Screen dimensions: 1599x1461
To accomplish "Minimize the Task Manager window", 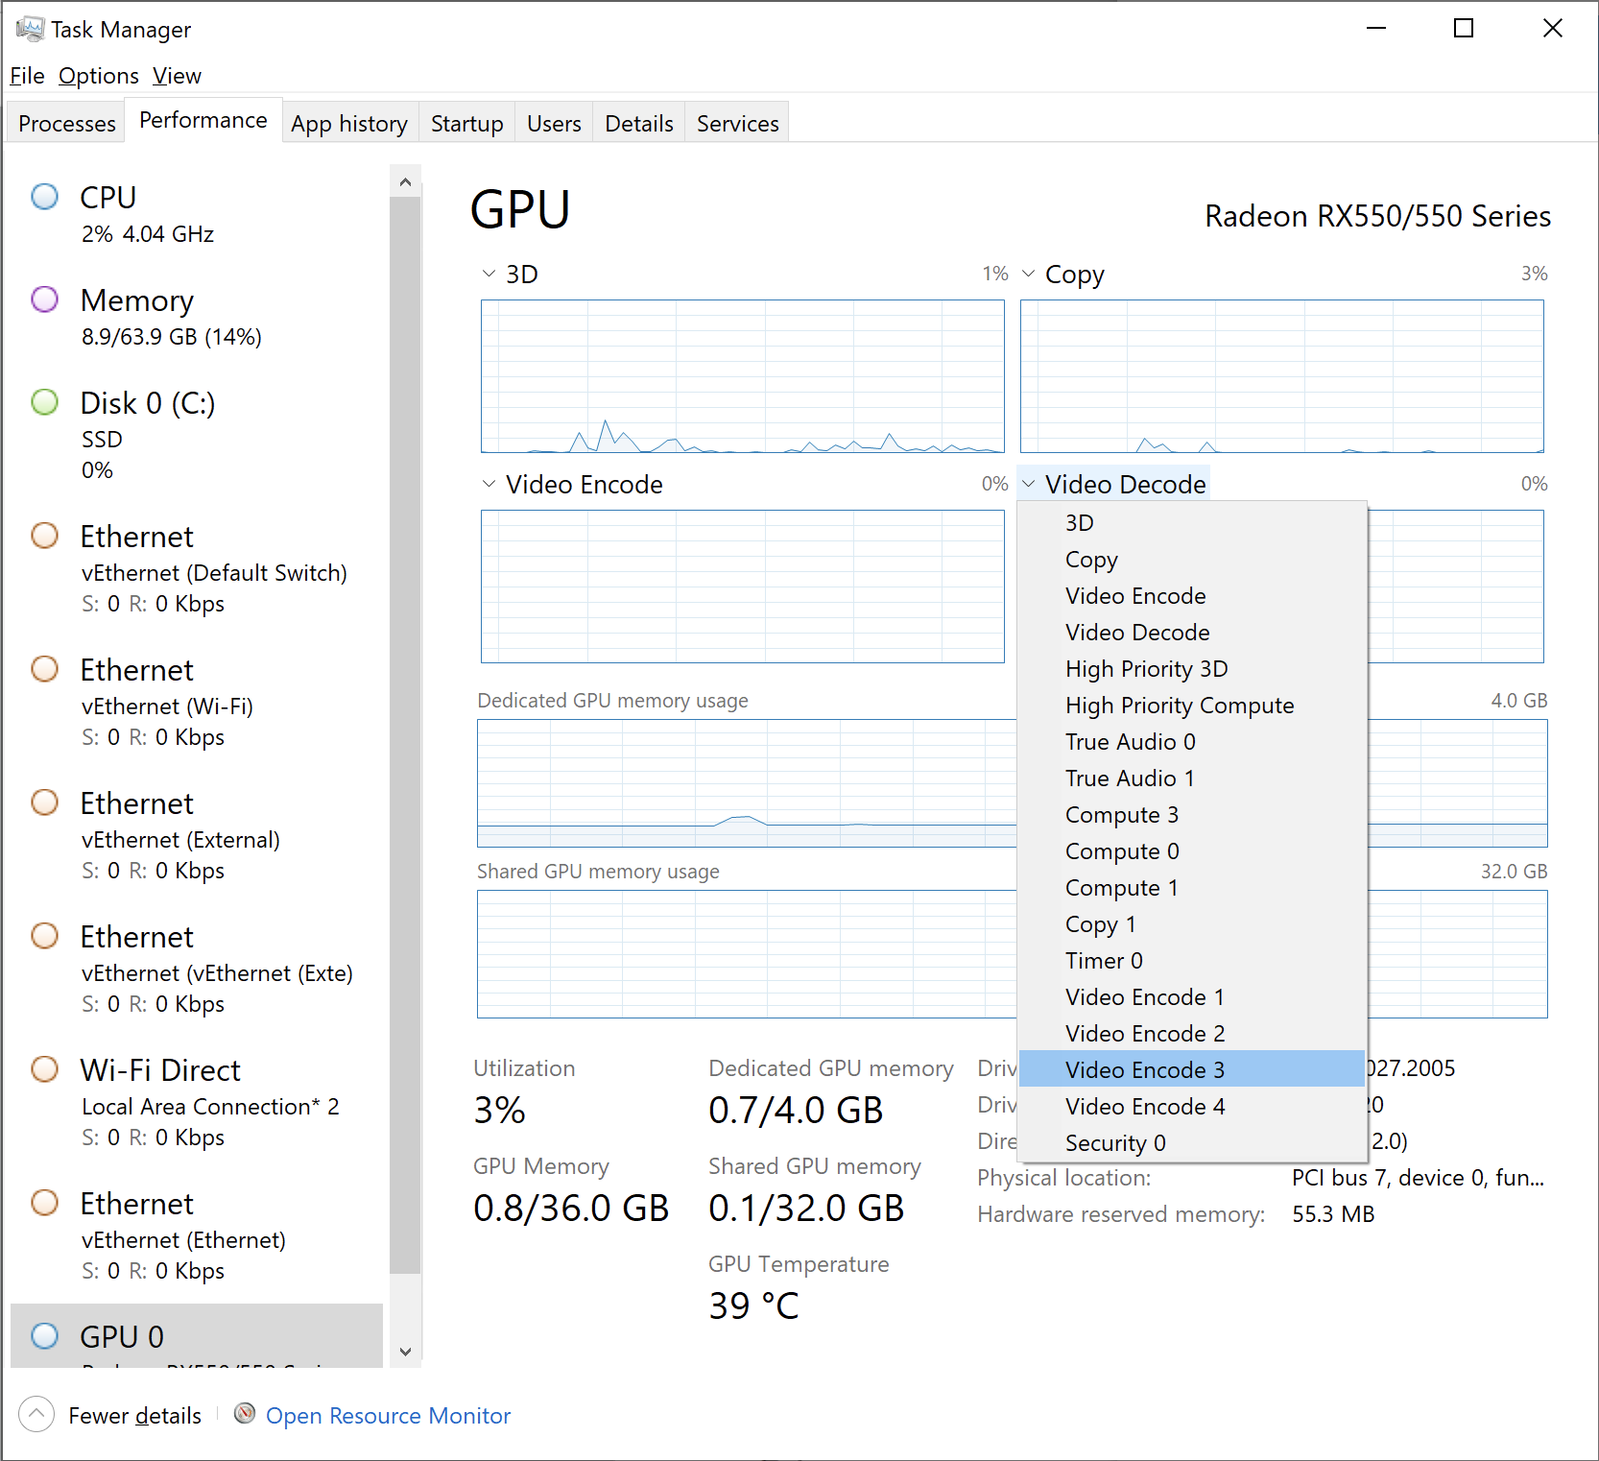I will pos(1376,29).
